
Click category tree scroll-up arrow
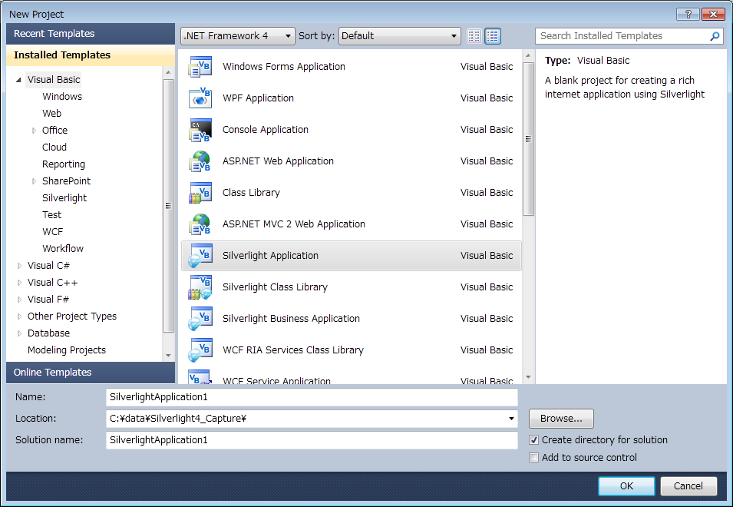pyautogui.click(x=168, y=72)
